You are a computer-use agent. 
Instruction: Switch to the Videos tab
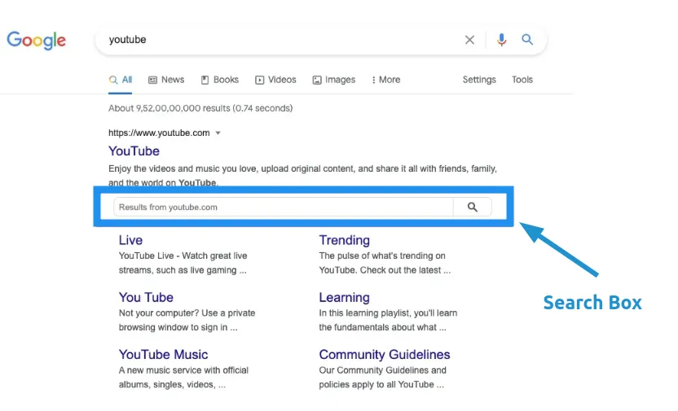[275, 80]
